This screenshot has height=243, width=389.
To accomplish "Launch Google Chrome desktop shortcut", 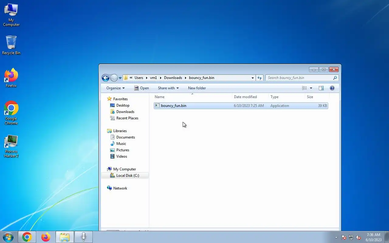I will click(11, 113).
